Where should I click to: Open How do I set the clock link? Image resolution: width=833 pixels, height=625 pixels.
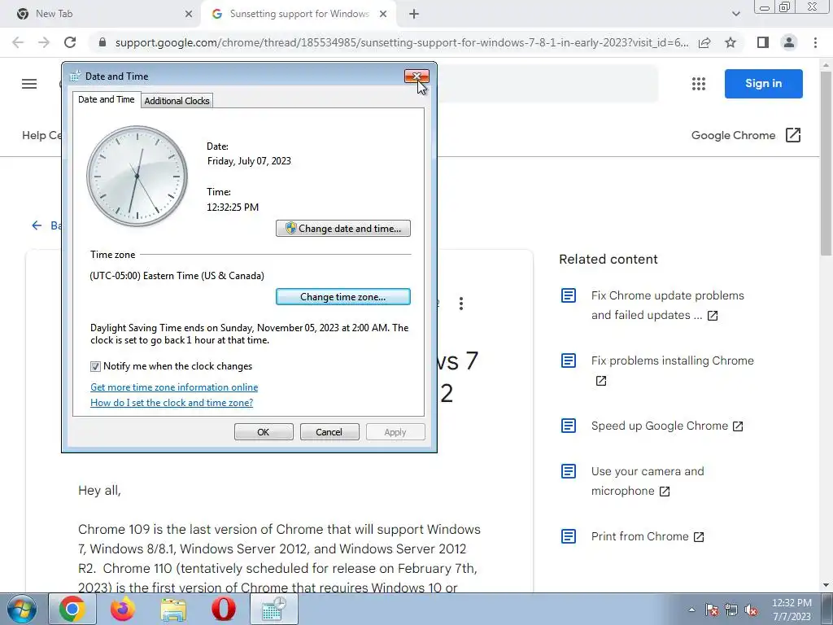172,403
